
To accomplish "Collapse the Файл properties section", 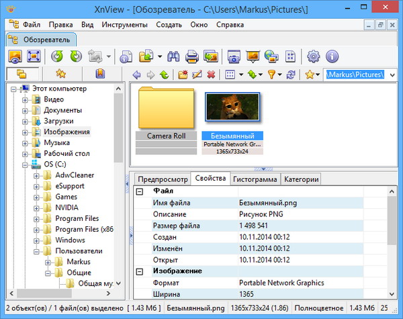I will [x=140, y=191].
